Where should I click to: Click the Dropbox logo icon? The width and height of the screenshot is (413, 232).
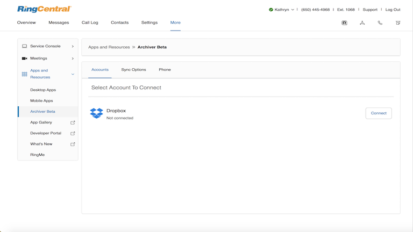(x=96, y=113)
